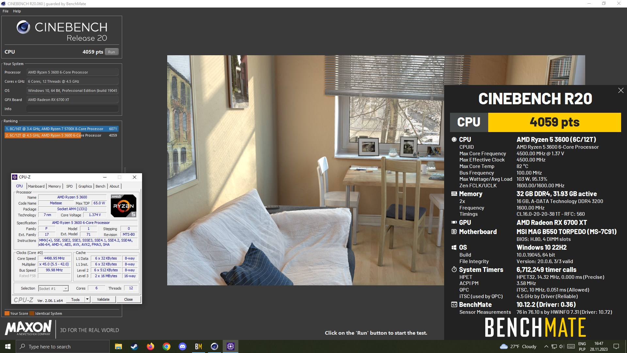Click the ENG PLP language indicator

click(582, 346)
